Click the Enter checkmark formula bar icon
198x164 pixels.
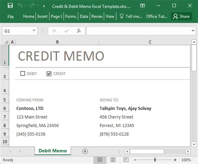[67, 31]
